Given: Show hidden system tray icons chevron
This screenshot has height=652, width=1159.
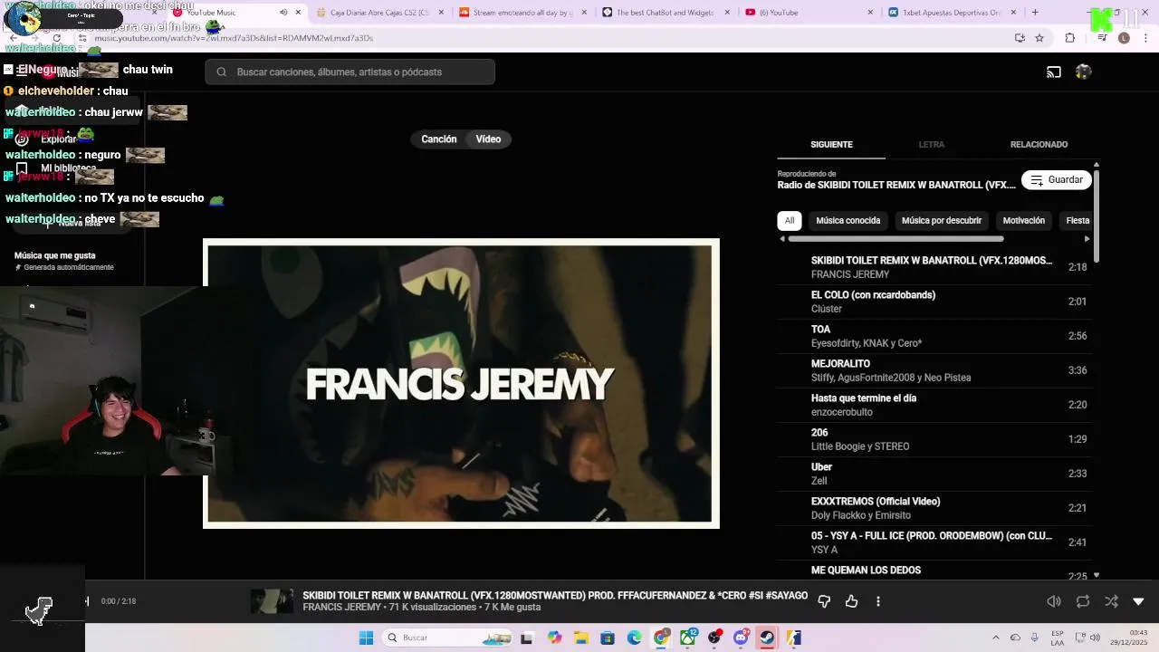Looking at the screenshot, I should pyautogui.click(x=996, y=638).
